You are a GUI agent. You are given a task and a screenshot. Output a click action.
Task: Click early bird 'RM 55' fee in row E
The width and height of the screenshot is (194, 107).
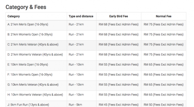pyautogui.click(x=103, y=64)
